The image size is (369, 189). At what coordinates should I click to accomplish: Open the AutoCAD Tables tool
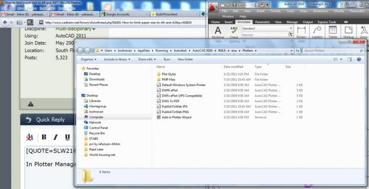tap(333, 32)
